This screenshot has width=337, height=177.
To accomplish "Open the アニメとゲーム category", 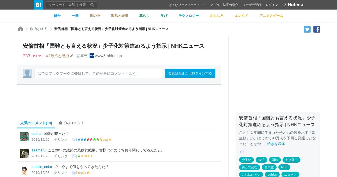I will tap(271, 16).
